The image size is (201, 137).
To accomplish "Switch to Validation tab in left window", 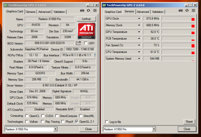I will tap(59, 12).
